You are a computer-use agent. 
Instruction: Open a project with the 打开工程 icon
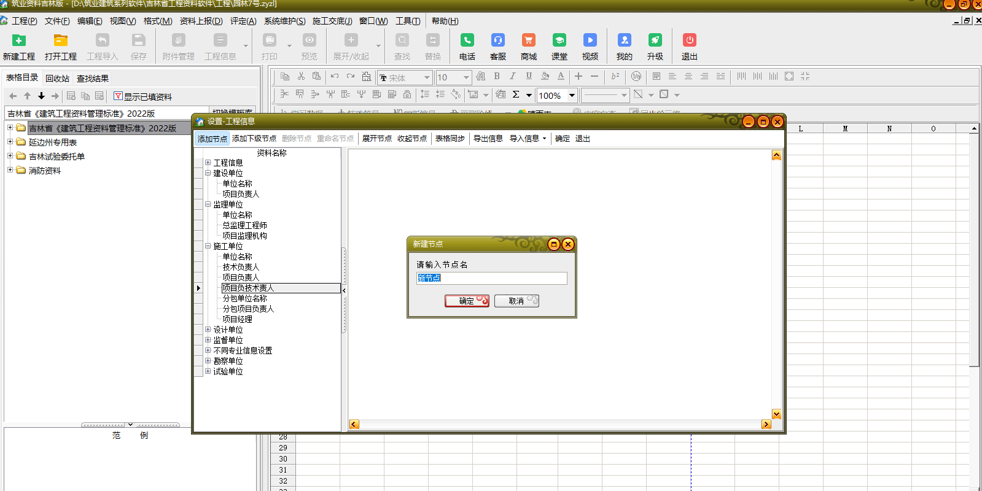click(60, 41)
